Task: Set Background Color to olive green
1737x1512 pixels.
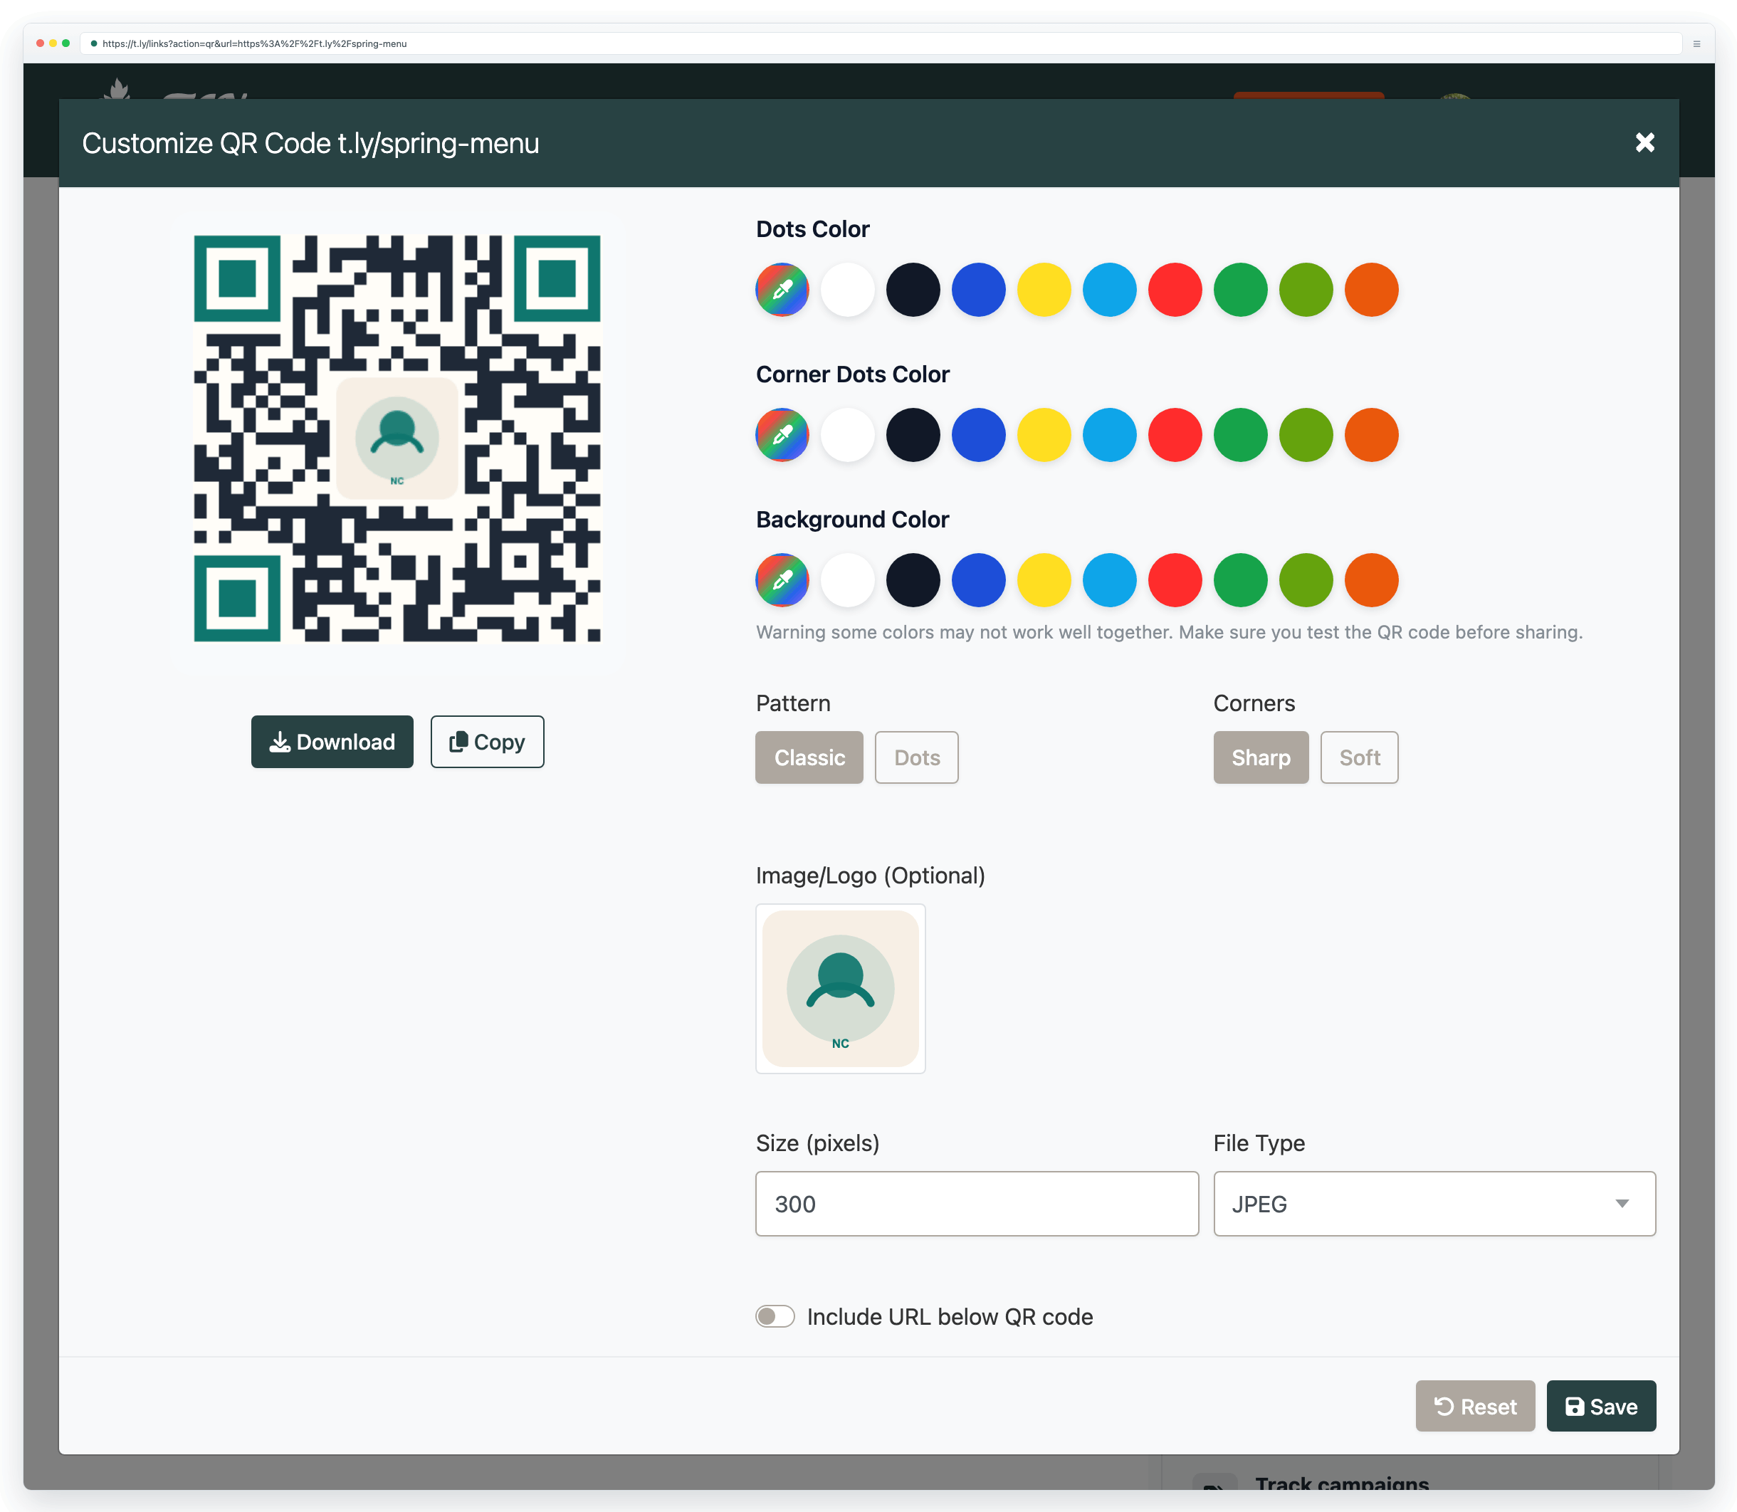Action: click(x=1306, y=579)
